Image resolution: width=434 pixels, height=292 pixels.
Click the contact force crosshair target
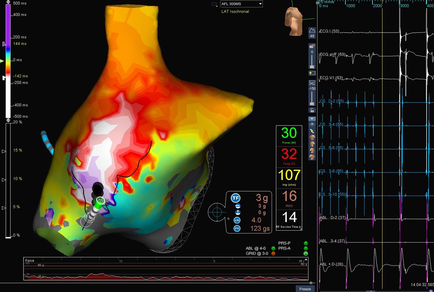click(217, 212)
